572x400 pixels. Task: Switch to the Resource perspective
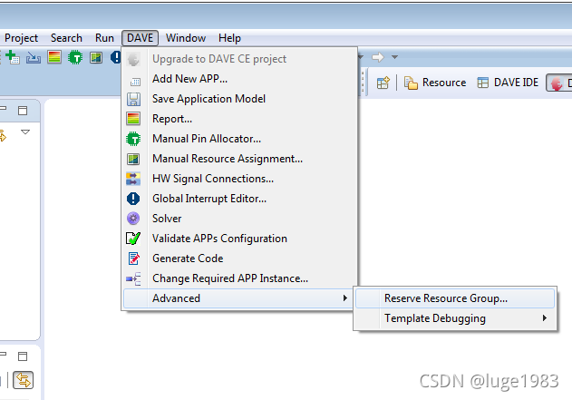(x=435, y=83)
